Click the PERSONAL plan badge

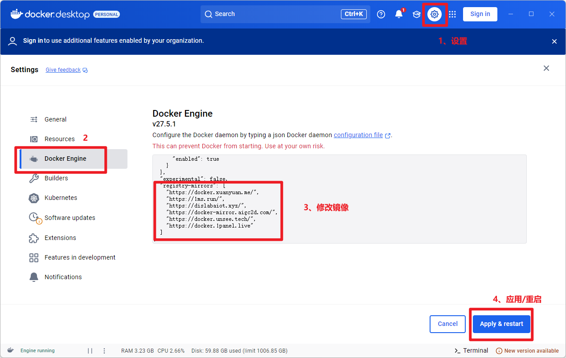pyautogui.click(x=107, y=14)
